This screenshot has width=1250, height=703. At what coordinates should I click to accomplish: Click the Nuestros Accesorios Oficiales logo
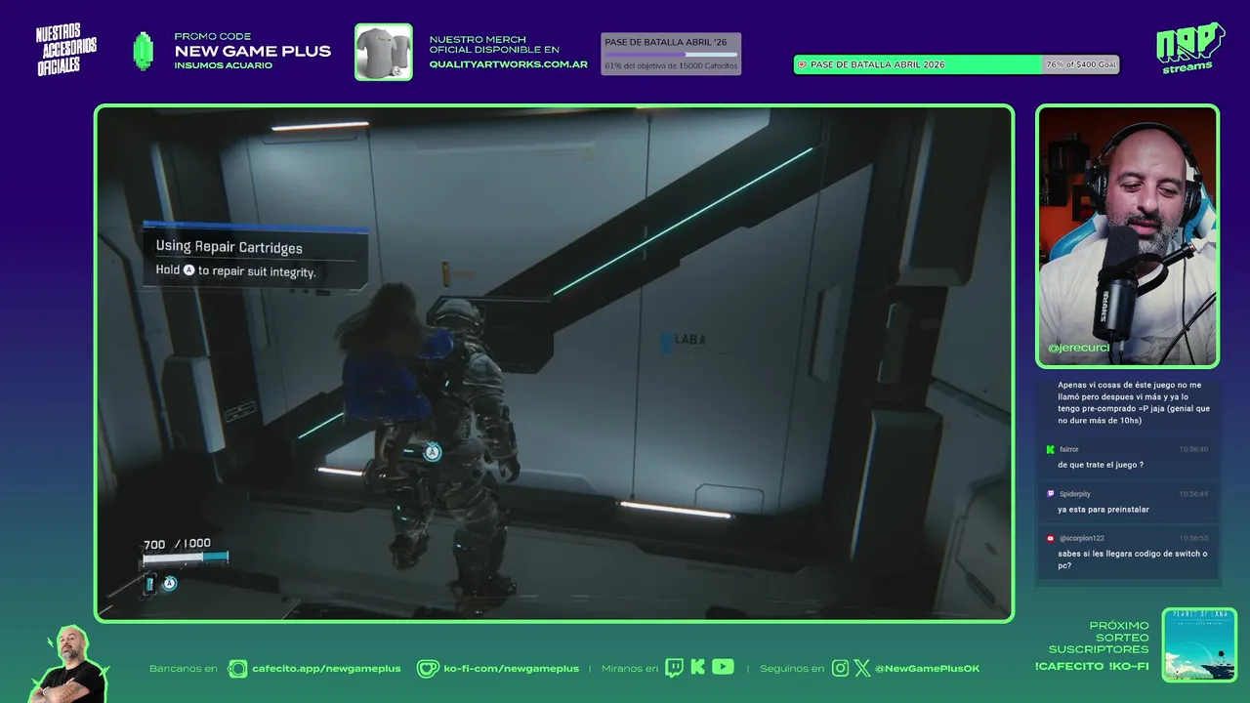(x=66, y=51)
